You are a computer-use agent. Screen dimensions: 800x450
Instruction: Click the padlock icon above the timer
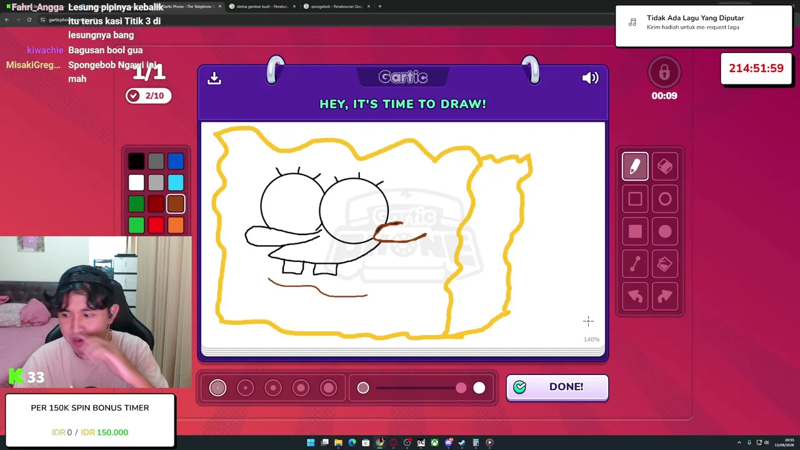664,72
